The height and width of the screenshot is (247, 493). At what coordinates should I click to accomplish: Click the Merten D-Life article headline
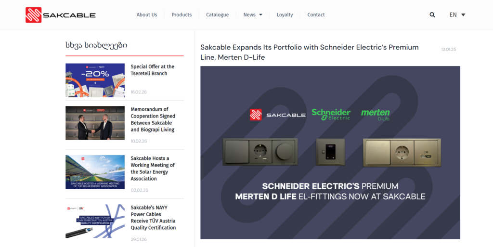point(309,52)
